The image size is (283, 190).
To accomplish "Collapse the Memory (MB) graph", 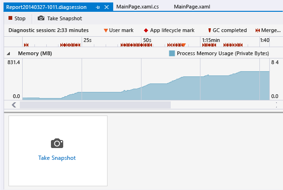I will 8,53.
